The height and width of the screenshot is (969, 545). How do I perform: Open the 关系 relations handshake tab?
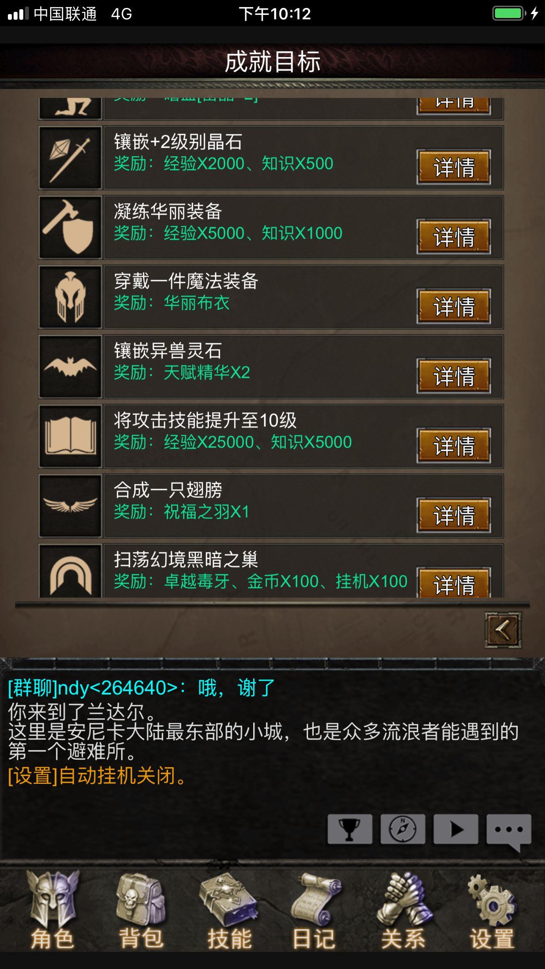[x=403, y=910]
